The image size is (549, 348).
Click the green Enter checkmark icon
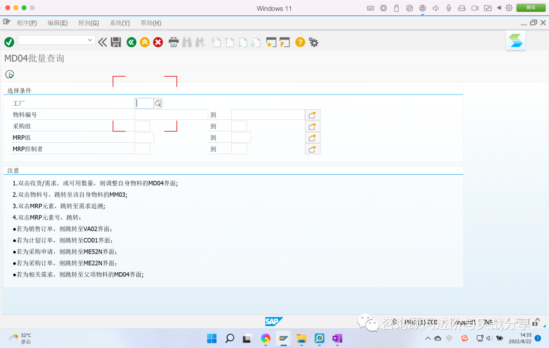(x=9, y=42)
